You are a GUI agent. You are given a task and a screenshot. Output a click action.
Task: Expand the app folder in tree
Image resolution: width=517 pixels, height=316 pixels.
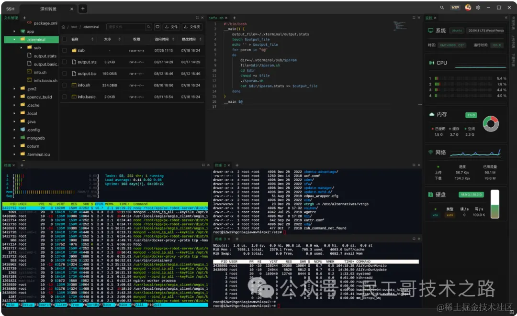point(14,31)
